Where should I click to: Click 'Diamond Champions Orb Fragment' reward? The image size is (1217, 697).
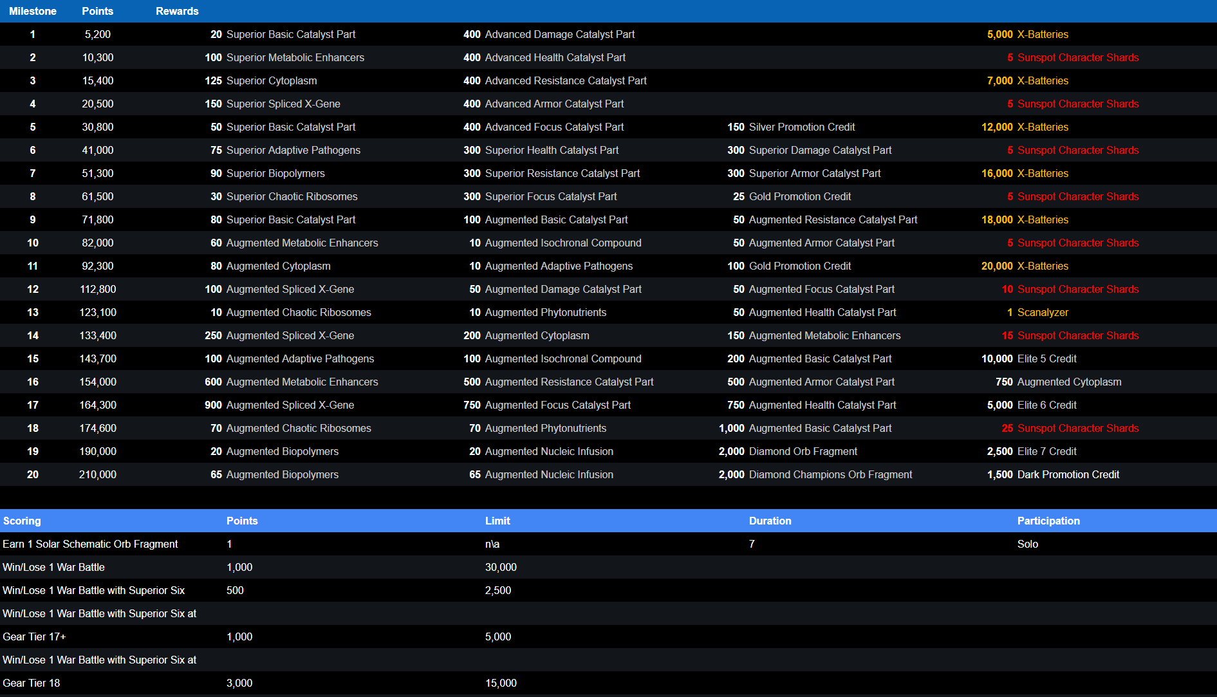tap(831, 474)
